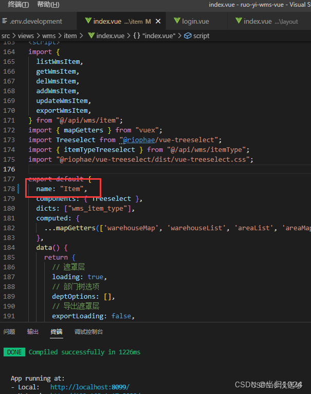Screen dimensions: 311x394
Task: Click the Vue icon on the active index.vue tab
Action: (x=88, y=21)
